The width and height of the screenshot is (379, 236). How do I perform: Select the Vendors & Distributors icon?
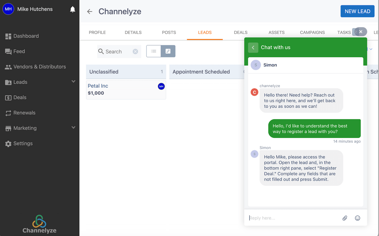[x=8, y=67]
